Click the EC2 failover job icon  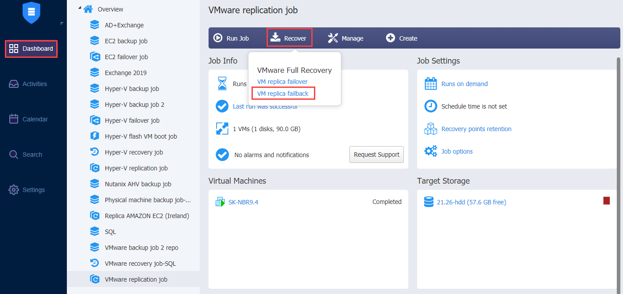pos(94,57)
